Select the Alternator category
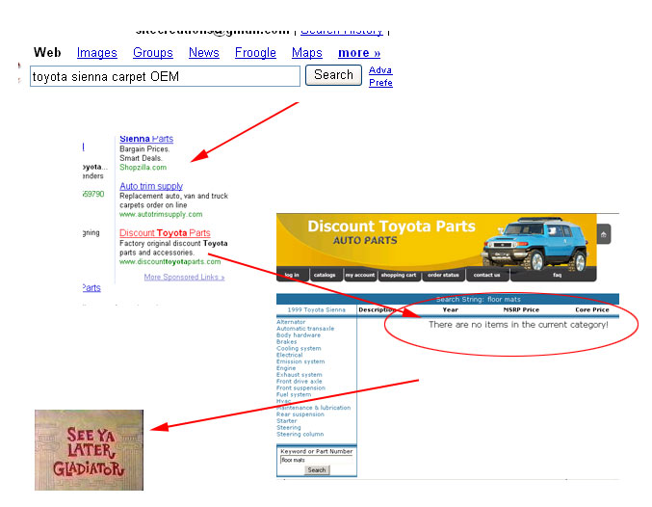The image size is (652, 507). coord(291,322)
